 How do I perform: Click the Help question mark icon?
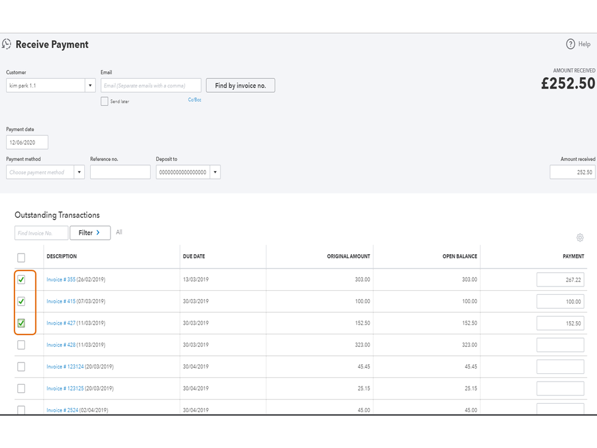point(570,44)
